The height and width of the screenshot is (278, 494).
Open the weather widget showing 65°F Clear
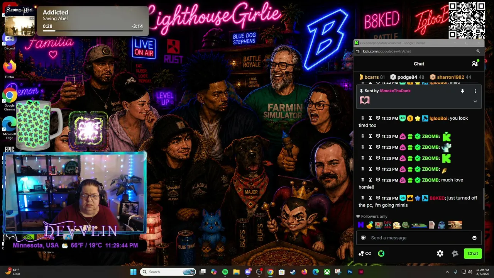[13, 272]
